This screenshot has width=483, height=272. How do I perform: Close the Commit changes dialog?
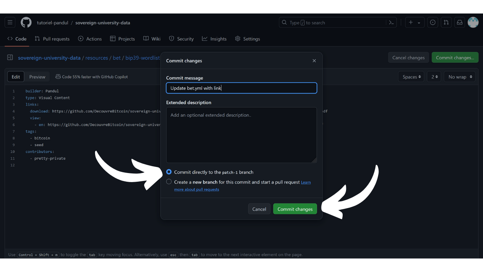pyautogui.click(x=314, y=61)
